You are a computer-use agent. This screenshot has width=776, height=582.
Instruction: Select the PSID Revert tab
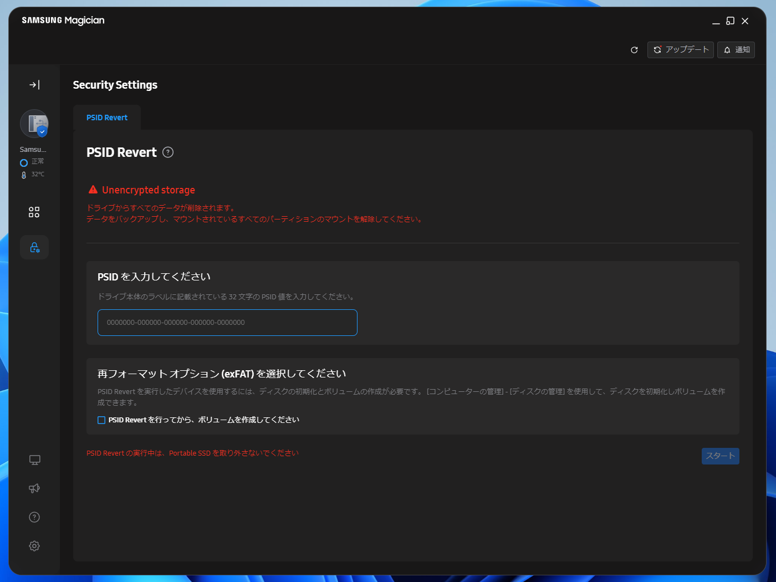pos(107,118)
